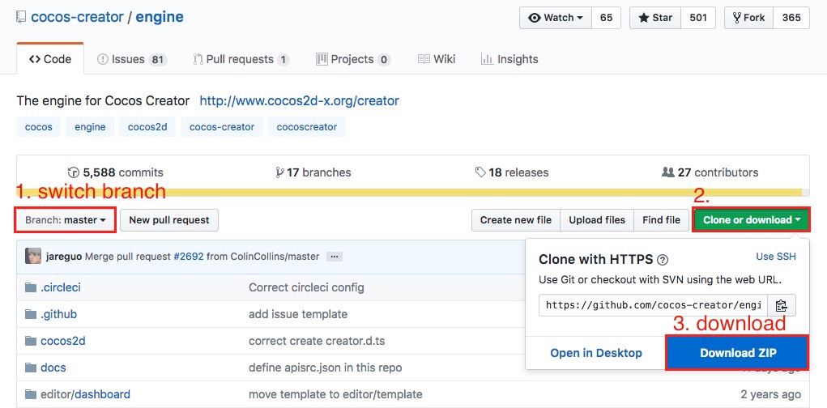Image resolution: width=827 pixels, height=408 pixels.
Task: Click jareguo's avatar thumbnail
Action: point(33,257)
